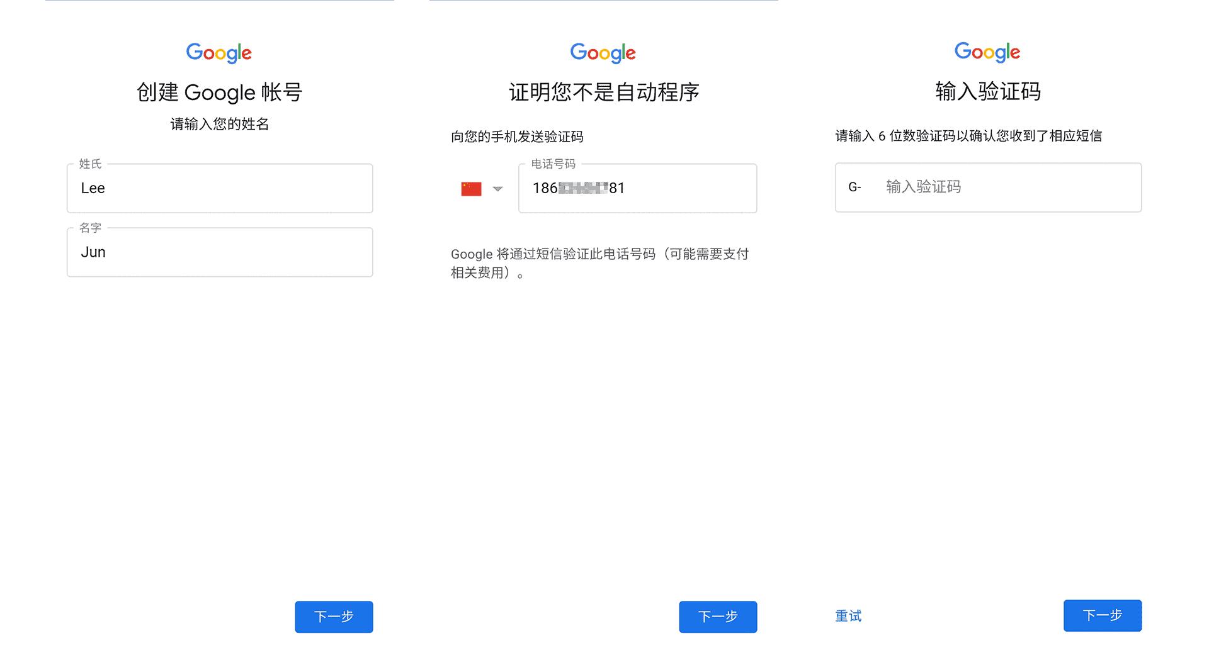Click the 请输入您的姓名 subtitle text
1209x655 pixels.
(x=219, y=125)
